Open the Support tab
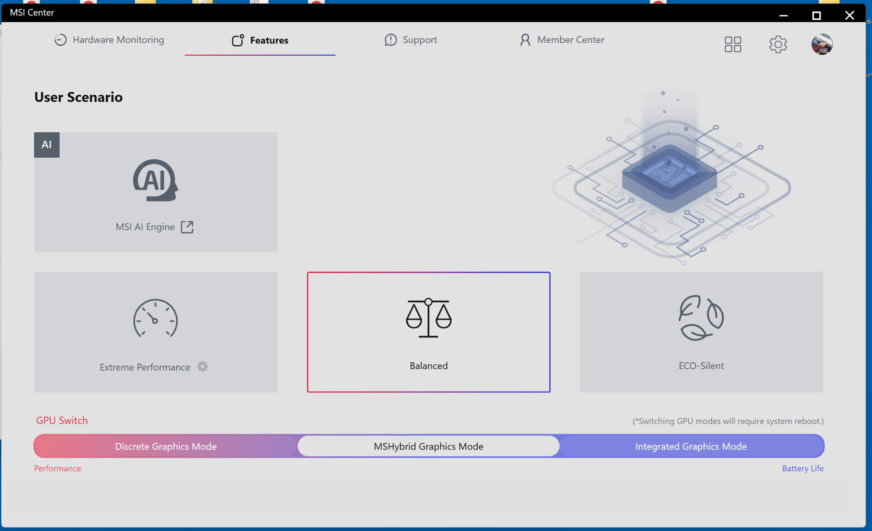 (411, 40)
